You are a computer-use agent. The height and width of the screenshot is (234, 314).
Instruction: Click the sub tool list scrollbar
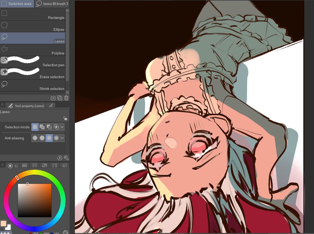[67, 47]
